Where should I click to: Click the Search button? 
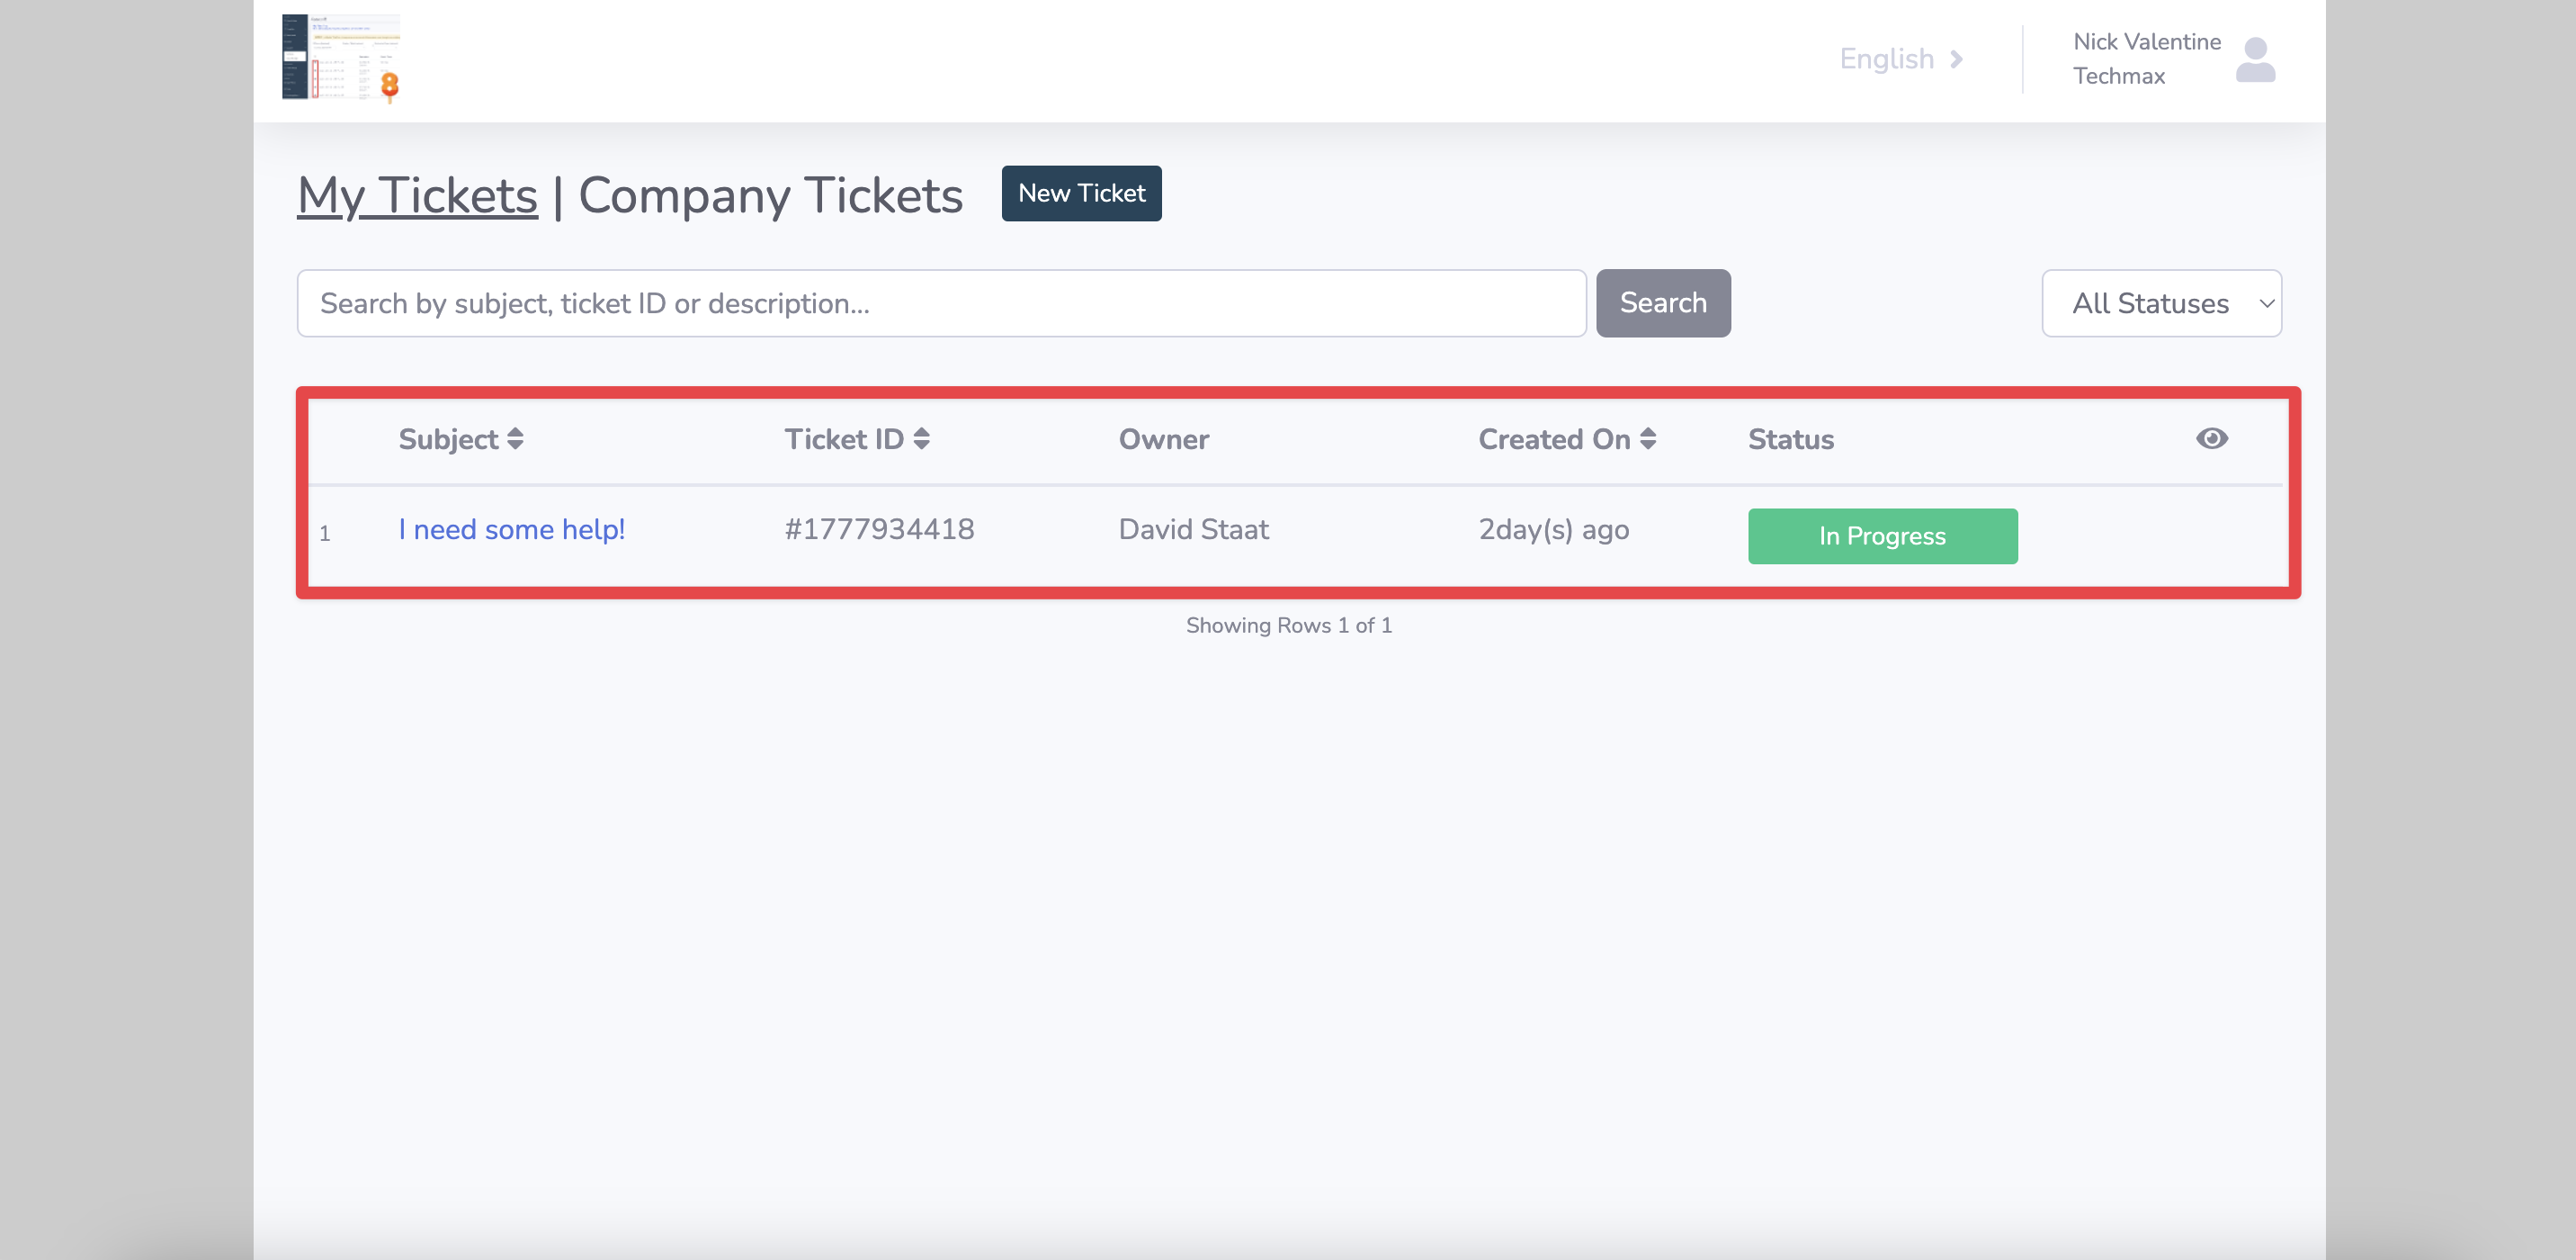(1662, 303)
